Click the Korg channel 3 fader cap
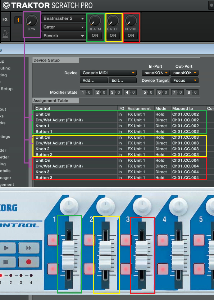The height and width of the screenshot is (300, 214). tap(142, 255)
